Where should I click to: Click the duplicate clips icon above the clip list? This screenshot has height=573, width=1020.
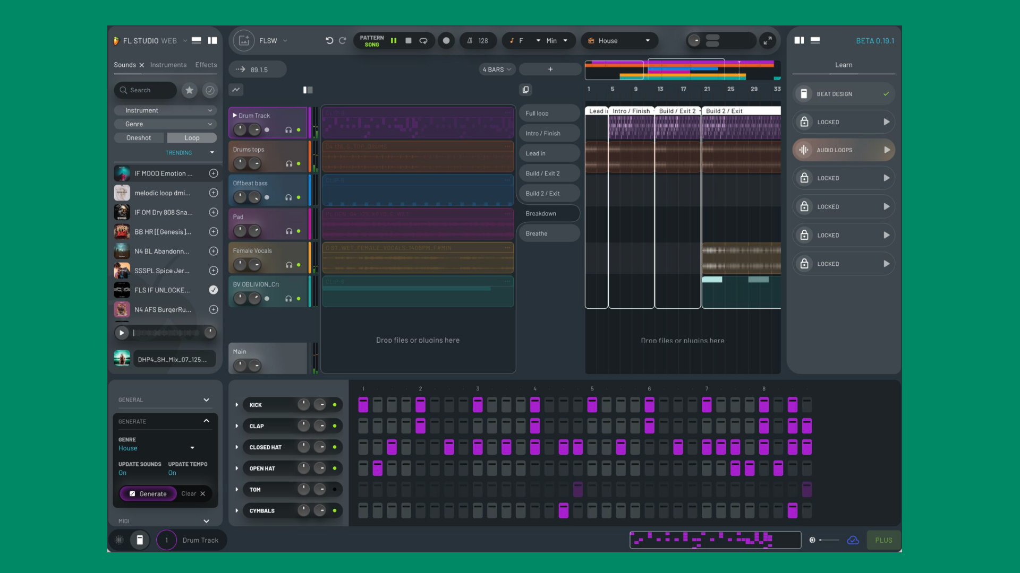525,90
